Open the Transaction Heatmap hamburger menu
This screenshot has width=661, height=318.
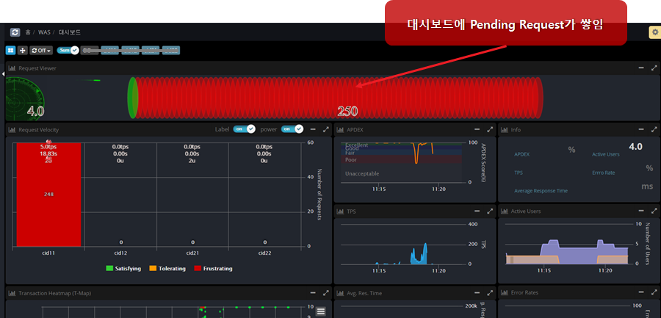(x=320, y=312)
